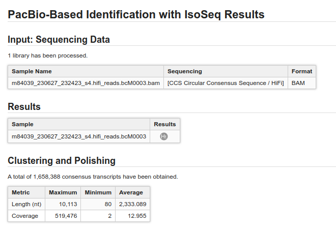336x227 pixels.
Task: Select the Length (nt) row label
Action: pos(26,204)
